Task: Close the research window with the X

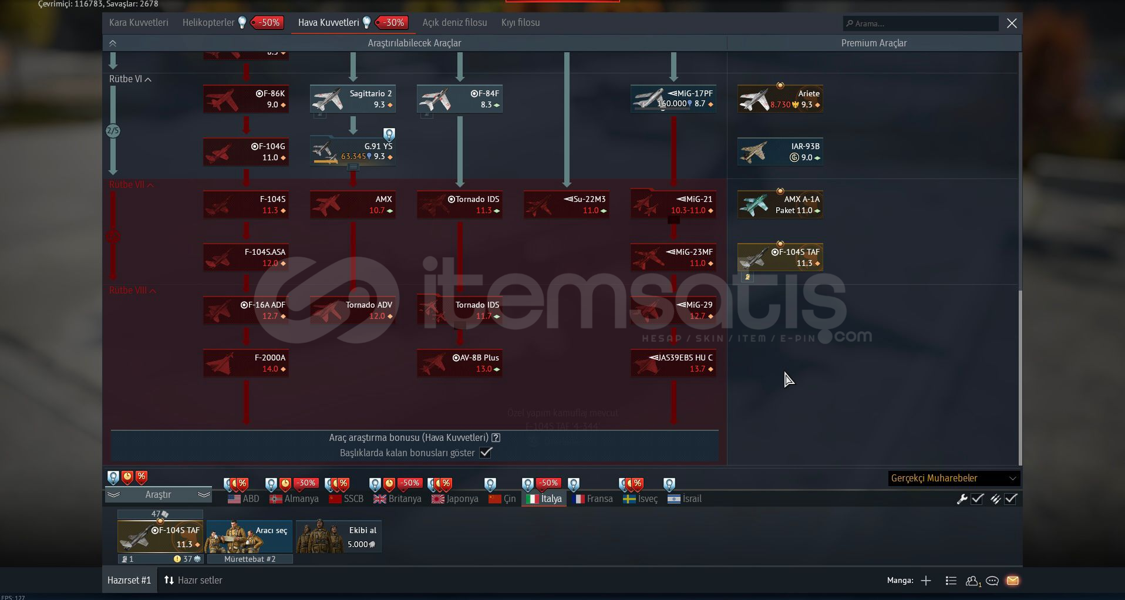Action: tap(1012, 23)
